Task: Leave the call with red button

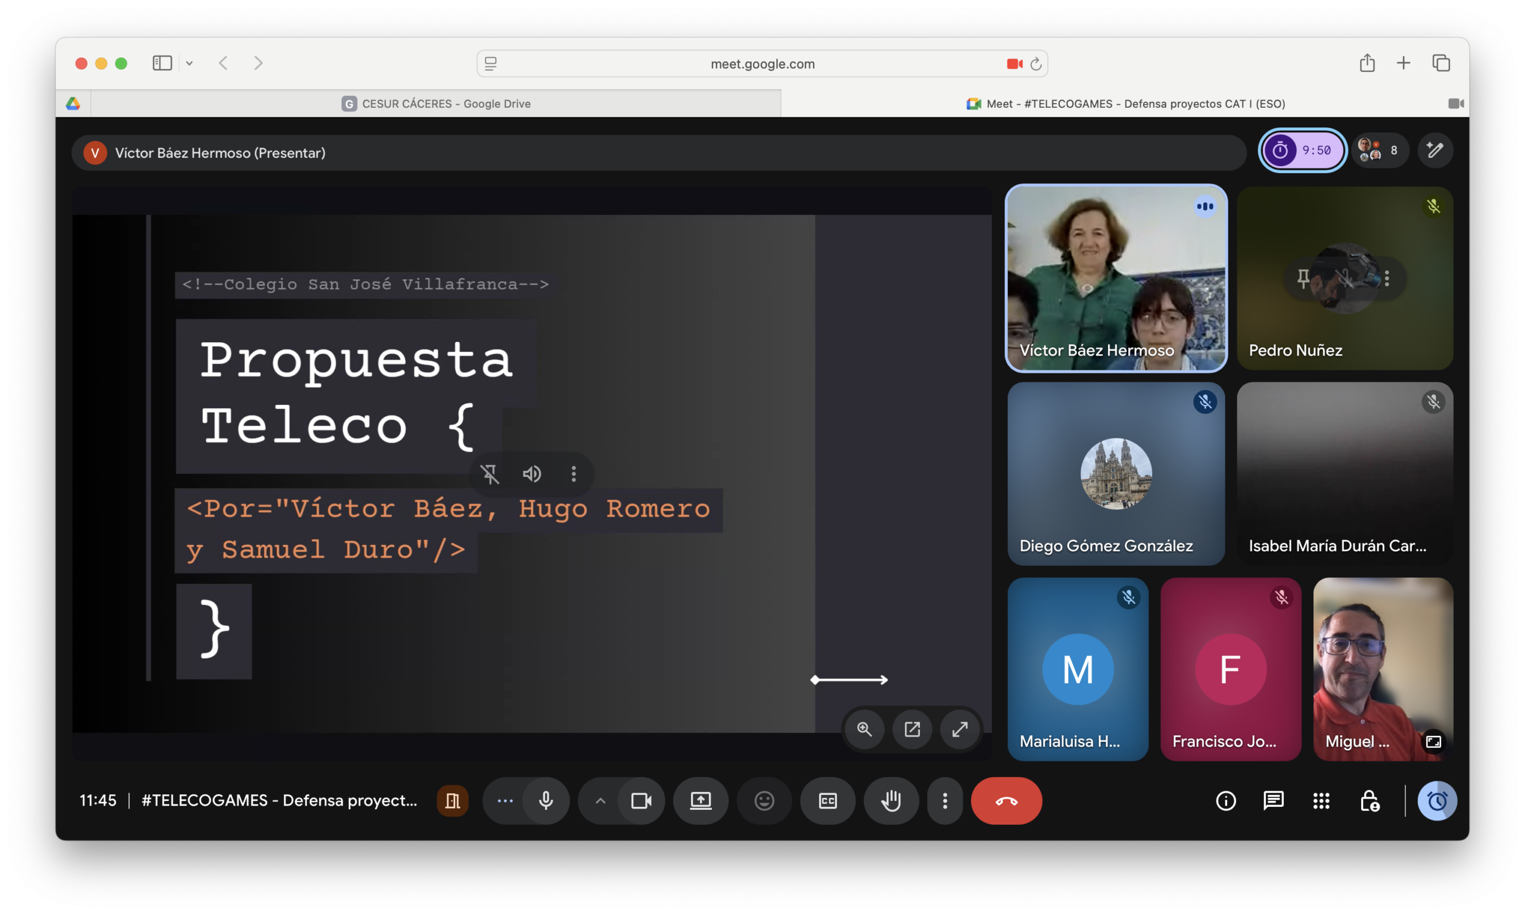Action: 1006,801
